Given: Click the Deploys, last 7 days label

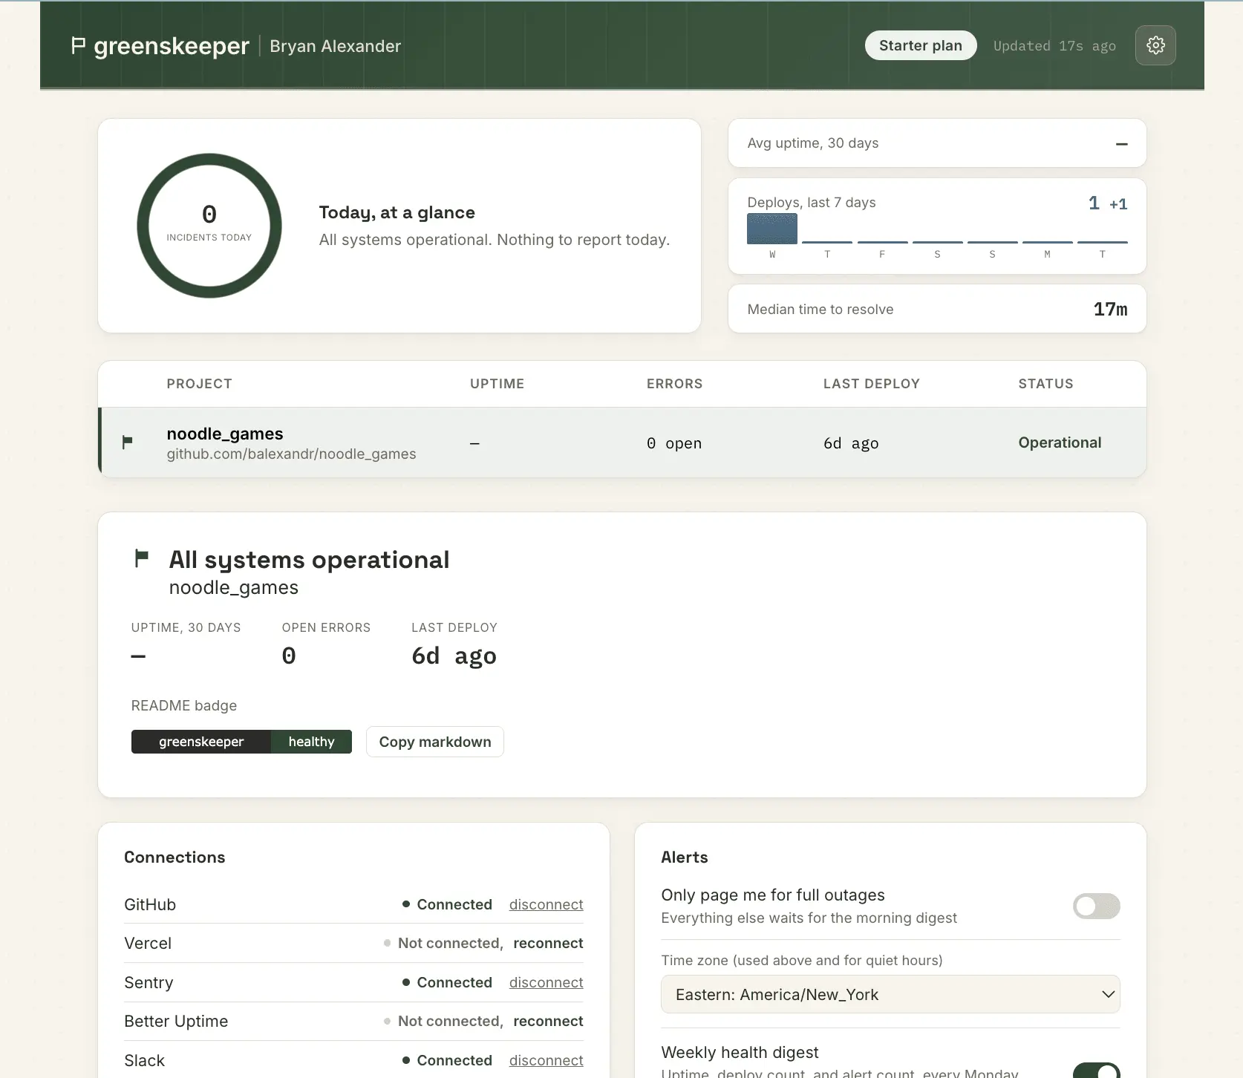Looking at the screenshot, I should pos(812,203).
